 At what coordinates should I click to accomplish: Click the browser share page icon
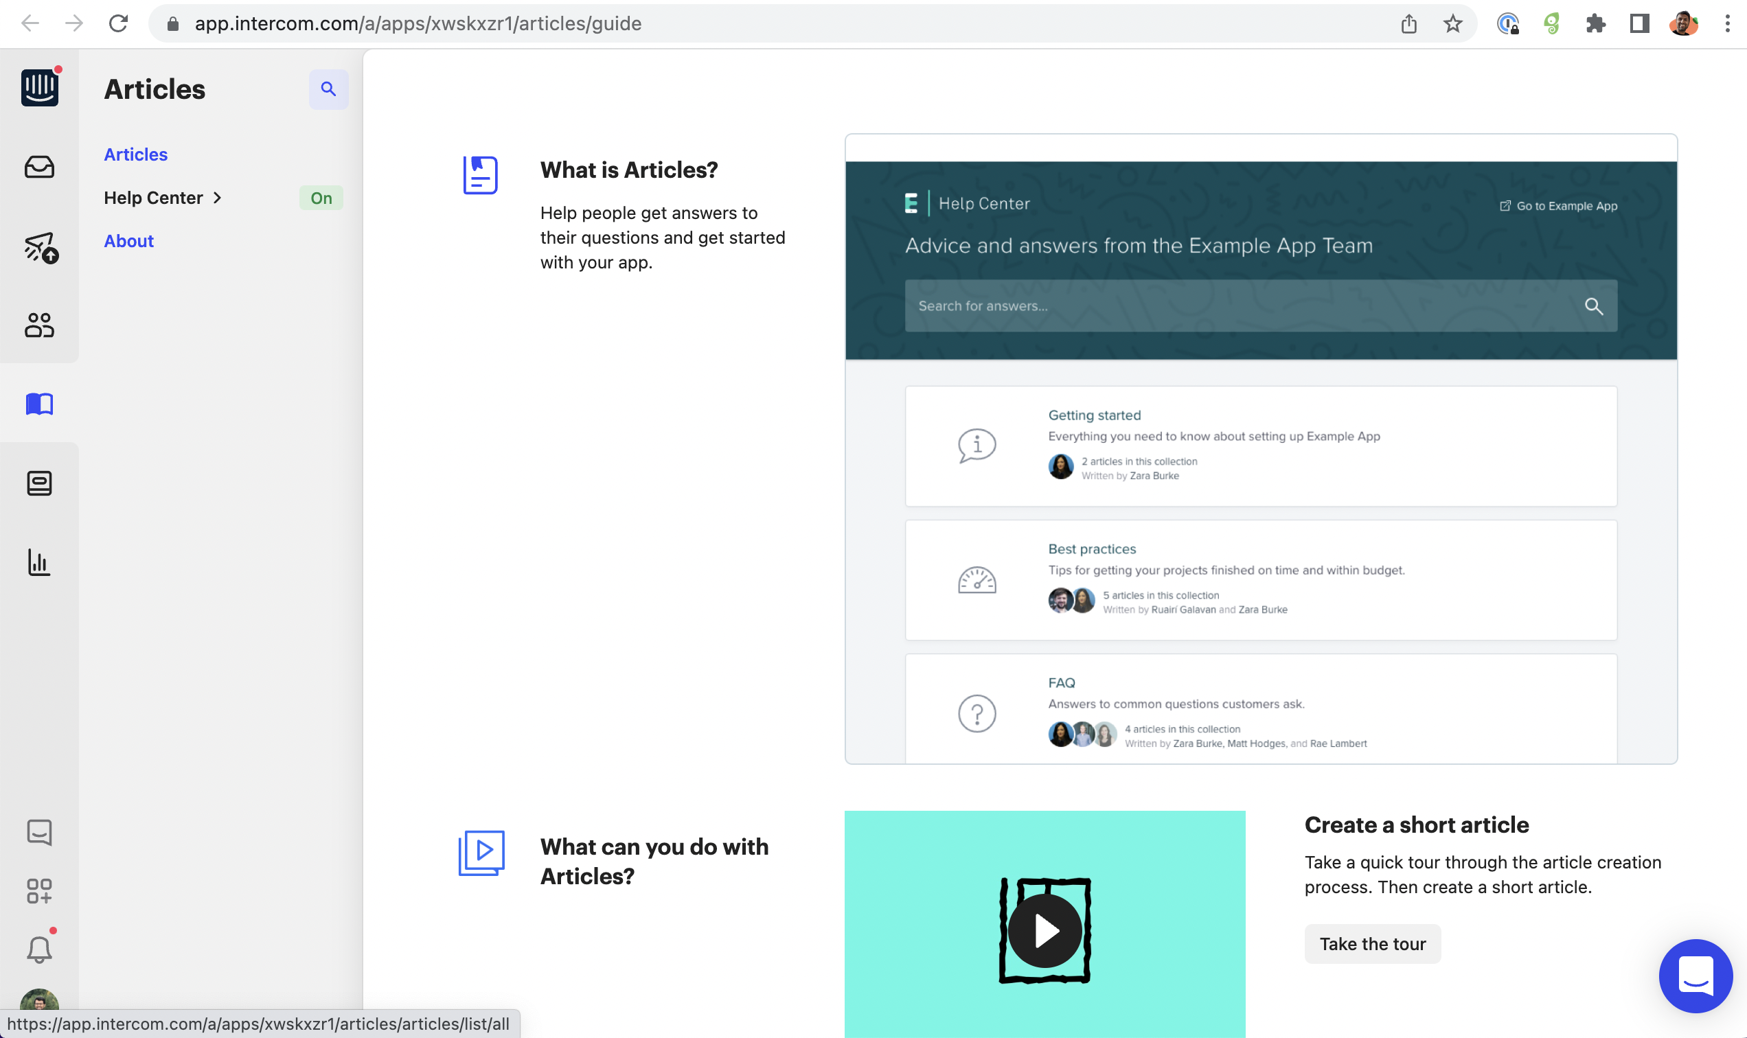click(x=1409, y=24)
